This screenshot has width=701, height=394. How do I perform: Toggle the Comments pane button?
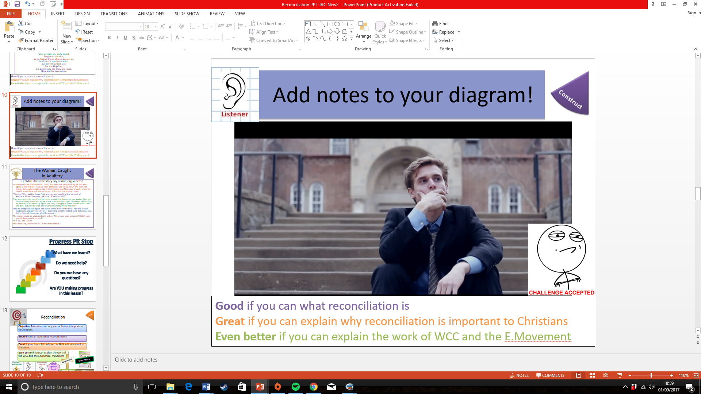550,375
